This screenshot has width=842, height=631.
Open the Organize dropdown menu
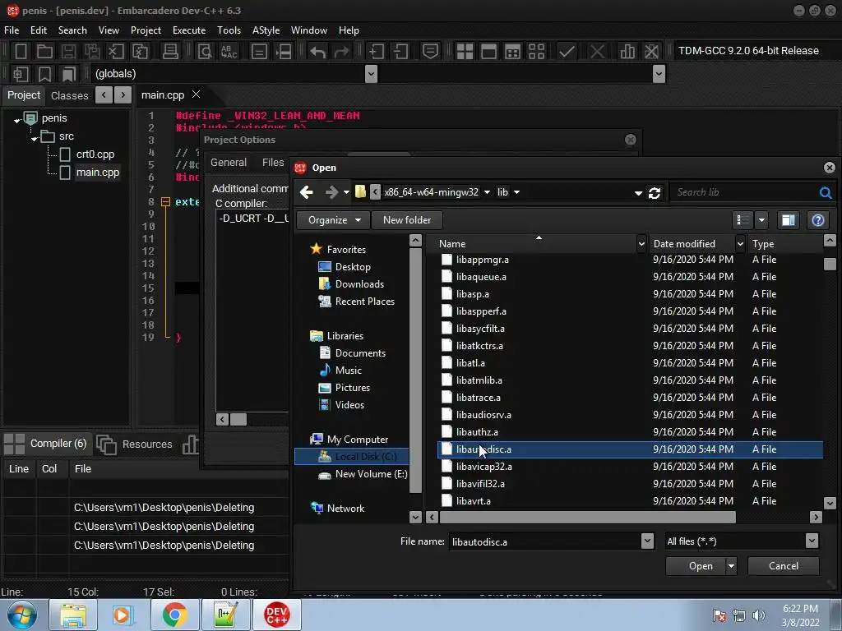334,220
